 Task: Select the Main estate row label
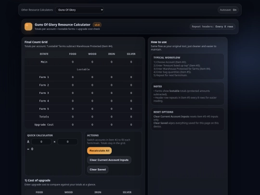[x=44, y=62]
